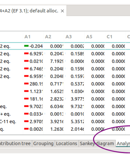Switch to the Analysis tab
Viewport: 130px width, 160px height.
[123, 143]
